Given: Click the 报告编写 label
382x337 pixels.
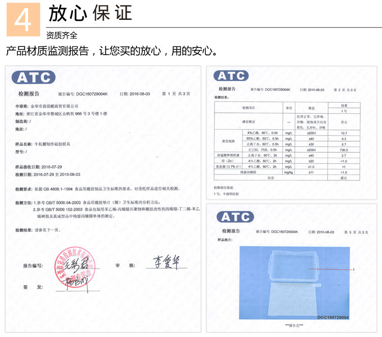Looking at the screenshot, I should [x=33, y=266].
